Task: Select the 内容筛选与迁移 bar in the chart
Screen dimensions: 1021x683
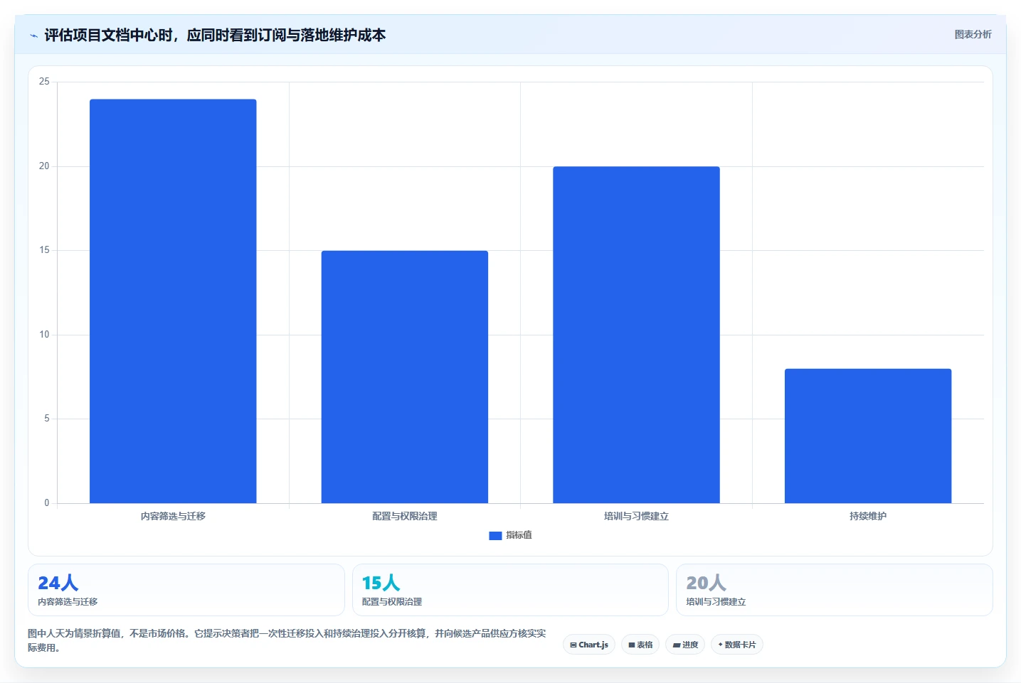Action: point(173,301)
